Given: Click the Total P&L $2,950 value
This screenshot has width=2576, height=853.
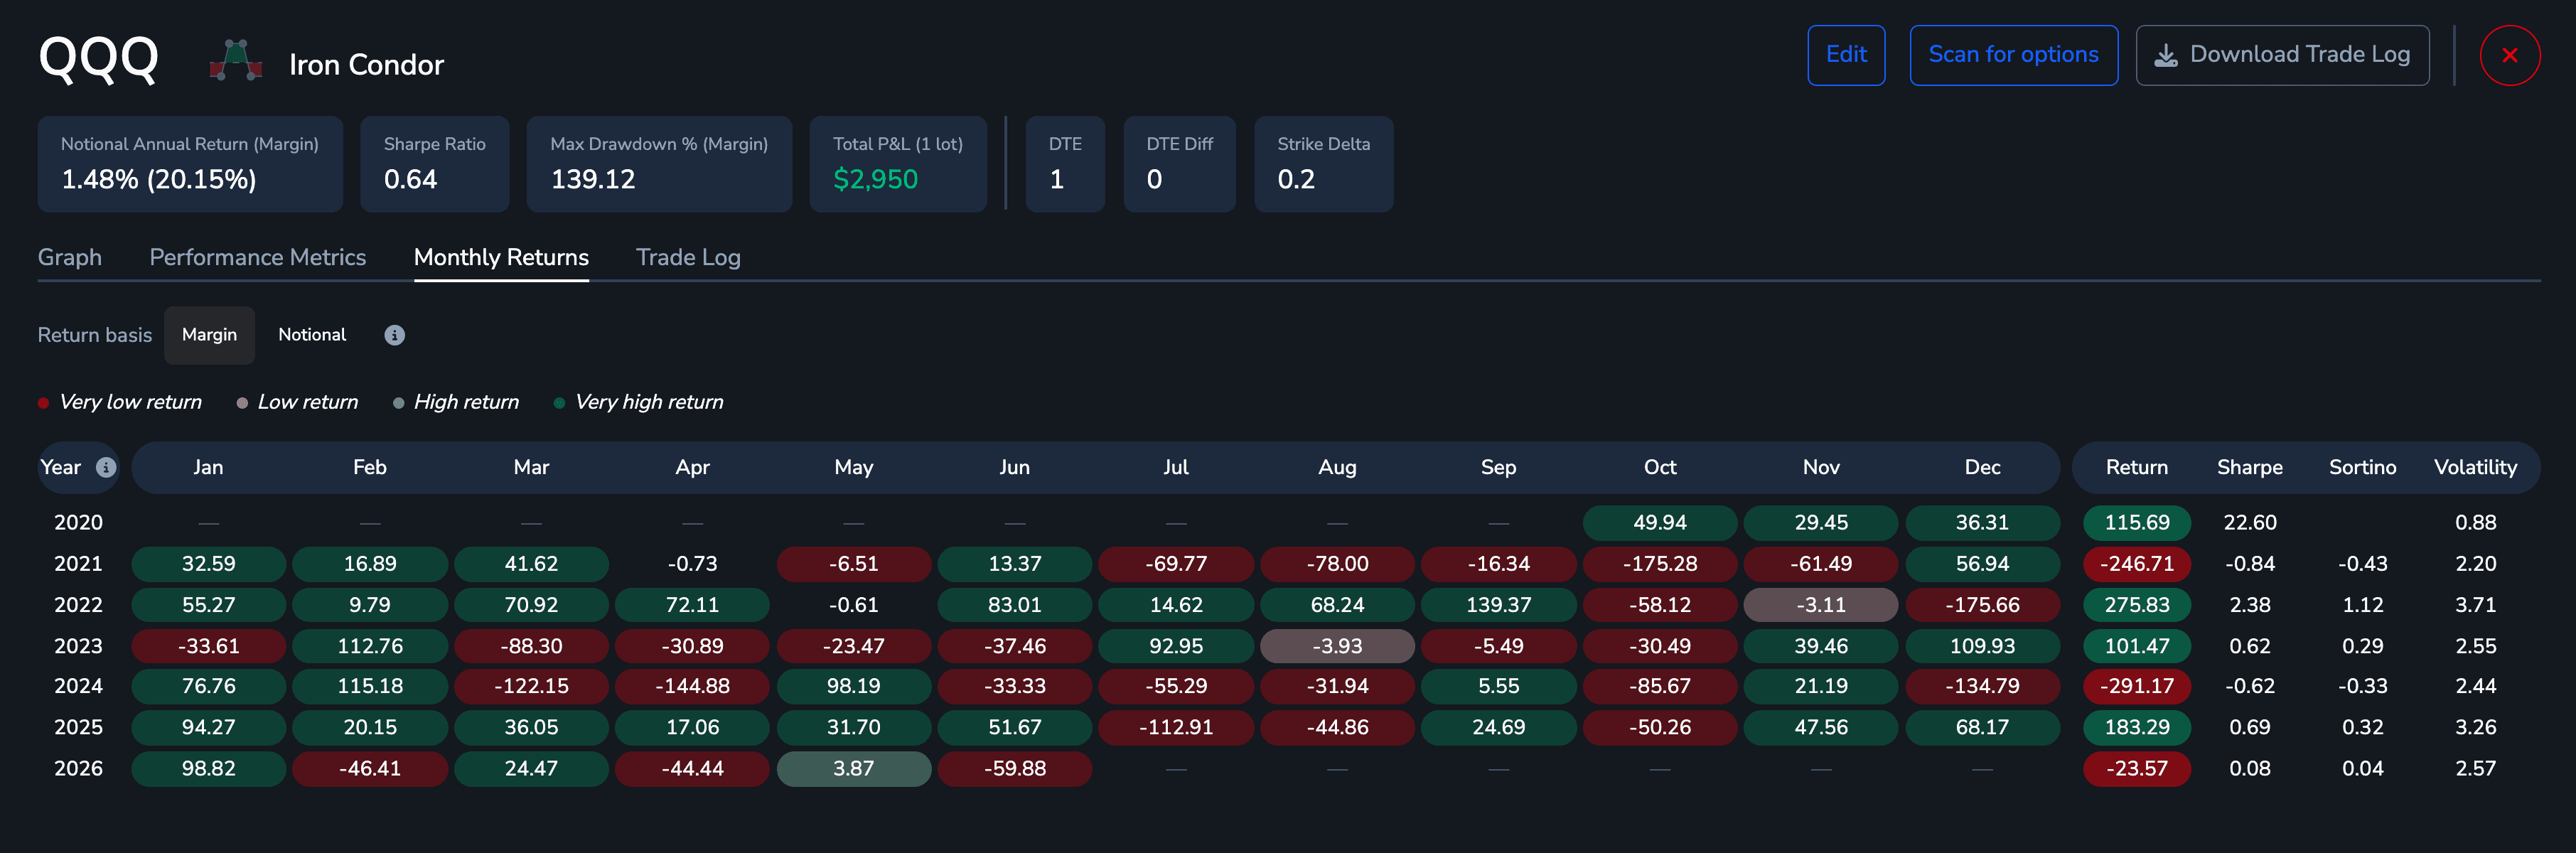Looking at the screenshot, I should [x=875, y=180].
